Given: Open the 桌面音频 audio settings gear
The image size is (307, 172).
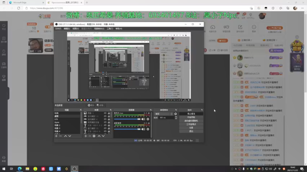Looking at the screenshot, I should 148,129.
